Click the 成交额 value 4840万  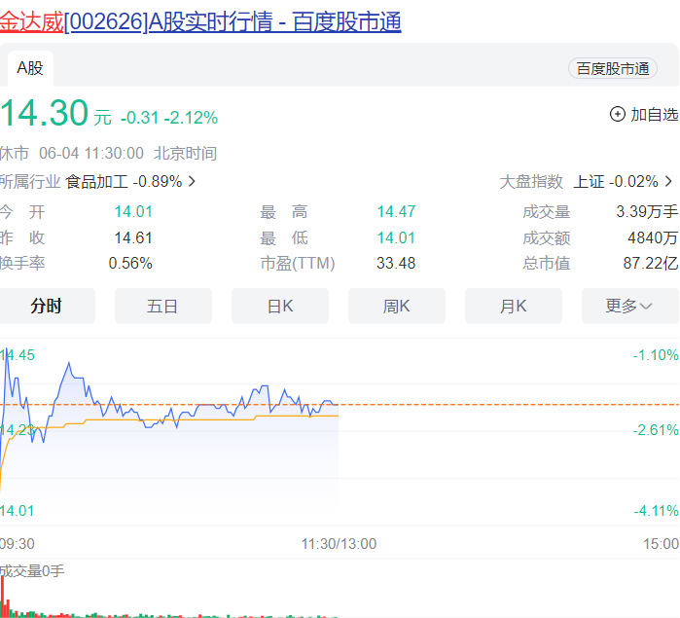tap(653, 237)
